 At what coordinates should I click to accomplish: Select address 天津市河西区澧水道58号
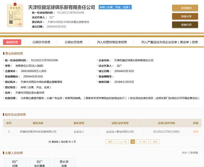(30, 93)
